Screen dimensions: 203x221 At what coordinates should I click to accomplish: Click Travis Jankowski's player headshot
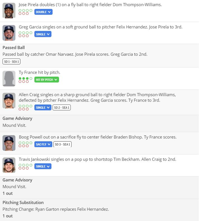click(9, 165)
